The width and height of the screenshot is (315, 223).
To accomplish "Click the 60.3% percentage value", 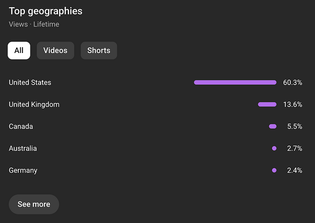I will (293, 83).
